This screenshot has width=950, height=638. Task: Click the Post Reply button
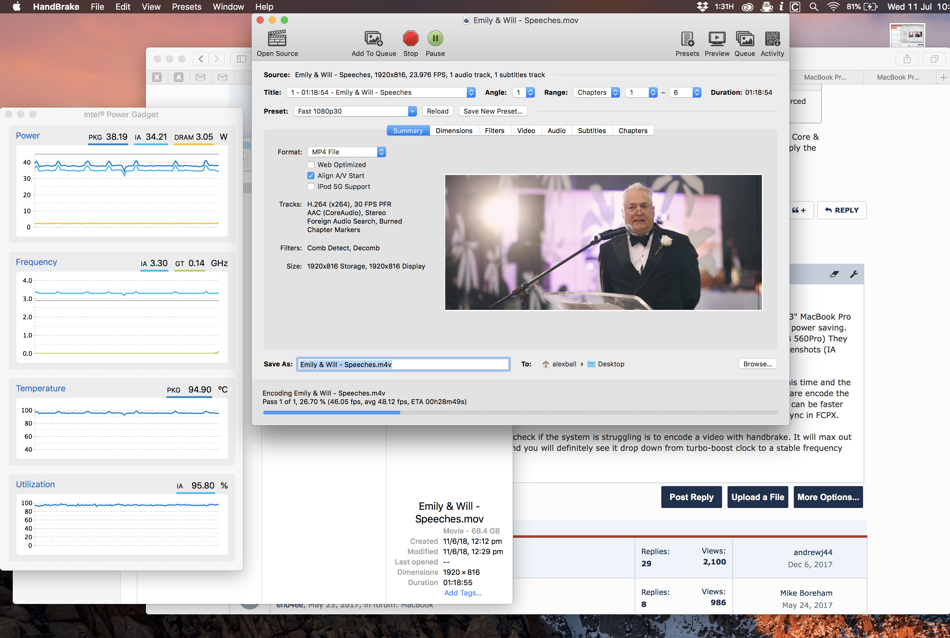tap(691, 497)
